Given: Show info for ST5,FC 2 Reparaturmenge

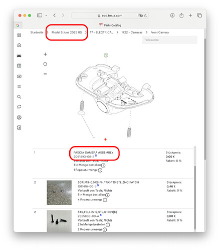Looking at the screenshot, I should pyautogui.click(x=105, y=229).
